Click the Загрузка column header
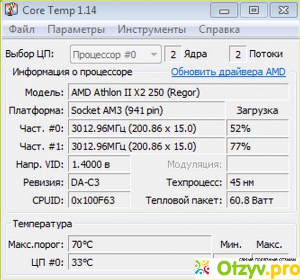Image resolution: width=300 pixels, height=280 pixels. tap(257, 111)
